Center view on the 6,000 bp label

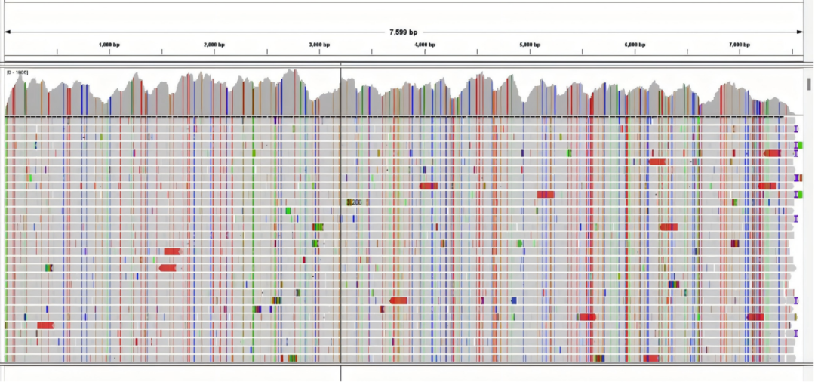pos(635,45)
